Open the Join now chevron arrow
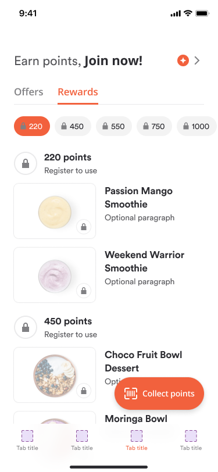 pyautogui.click(x=197, y=61)
